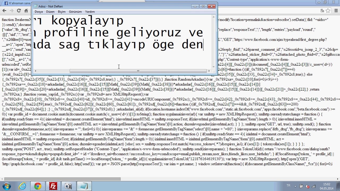Click the Chrome page horizontal scrollbar thumb
Screen dimensions: 340x191
(62, 179)
